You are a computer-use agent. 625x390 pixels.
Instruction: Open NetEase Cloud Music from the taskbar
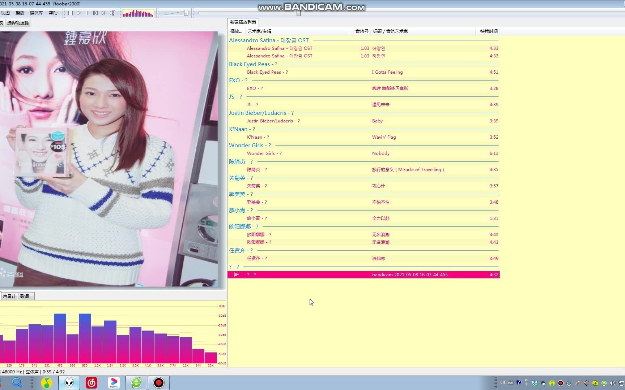coord(92,383)
